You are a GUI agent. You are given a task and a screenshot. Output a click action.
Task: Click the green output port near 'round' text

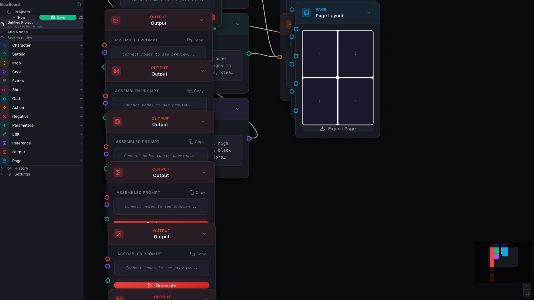click(249, 54)
